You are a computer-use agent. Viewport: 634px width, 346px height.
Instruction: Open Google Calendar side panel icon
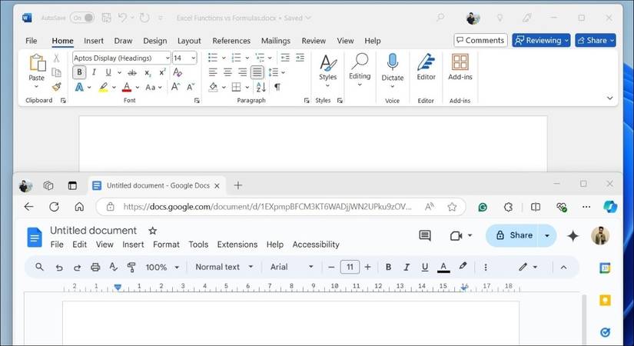[x=605, y=268]
